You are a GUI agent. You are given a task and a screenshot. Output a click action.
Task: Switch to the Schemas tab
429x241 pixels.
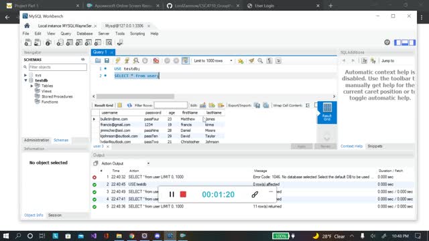point(61,140)
